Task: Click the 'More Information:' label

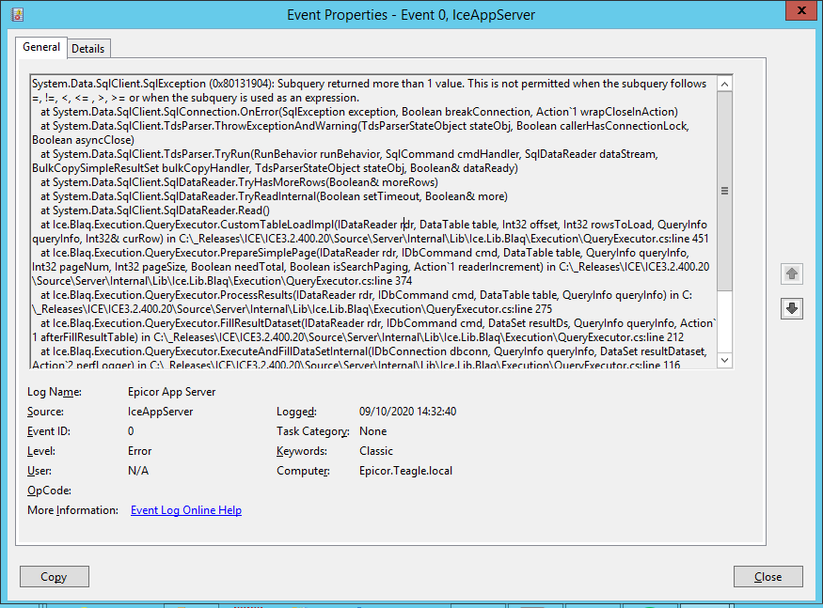Action: pyautogui.click(x=72, y=510)
